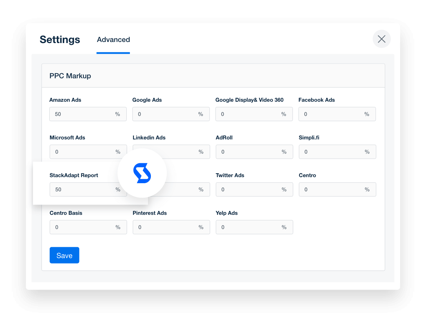Viewport: 426px width, 313px height.
Task: Switch to the Advanced tab
Action: click(x=113, y=39)
